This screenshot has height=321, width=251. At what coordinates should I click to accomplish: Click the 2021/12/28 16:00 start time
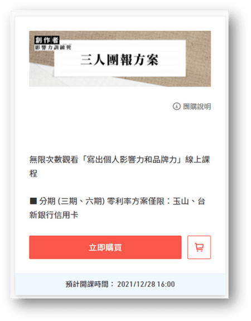[x=146, y=284]
